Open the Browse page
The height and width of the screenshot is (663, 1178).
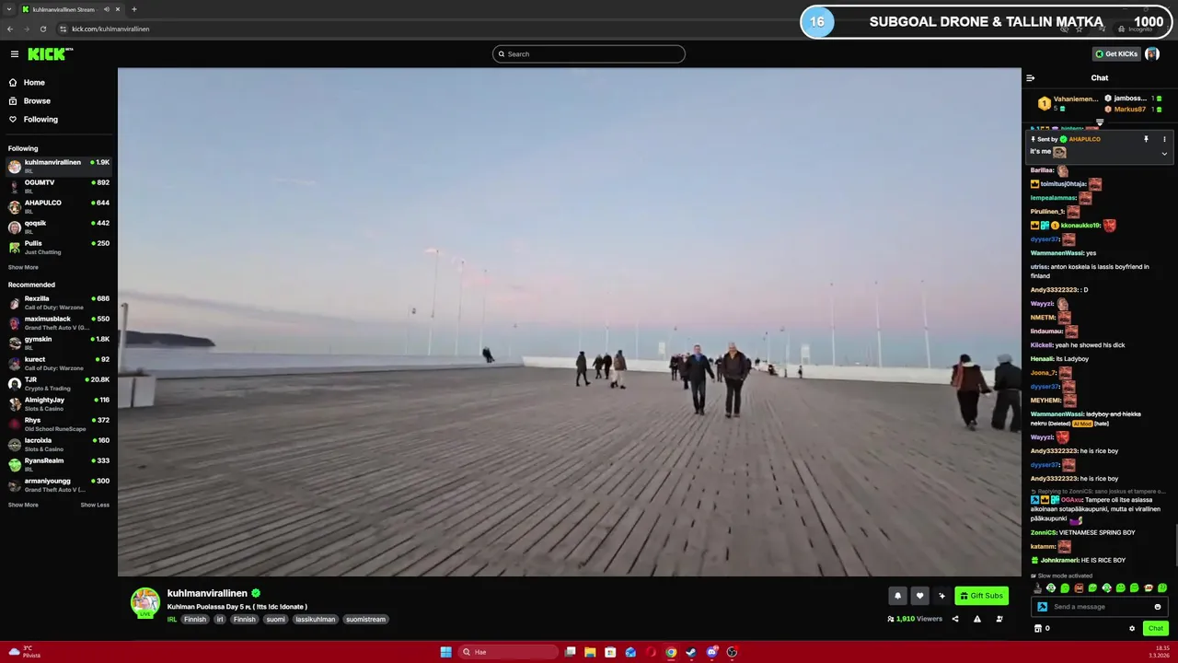[37, 101]
